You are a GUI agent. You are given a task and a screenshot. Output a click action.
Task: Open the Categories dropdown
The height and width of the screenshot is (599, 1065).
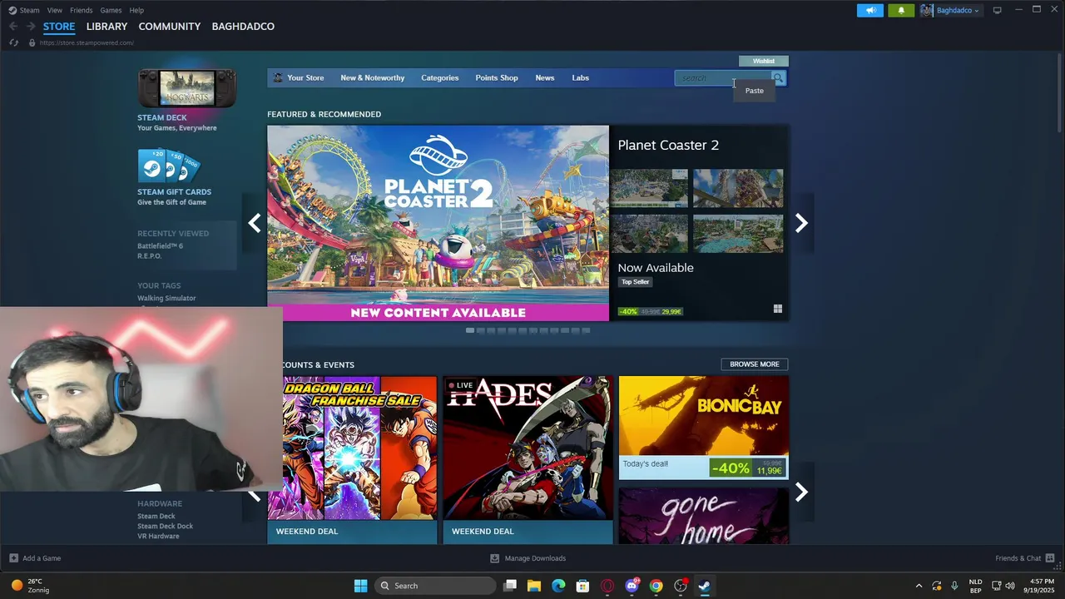[439, 78]
